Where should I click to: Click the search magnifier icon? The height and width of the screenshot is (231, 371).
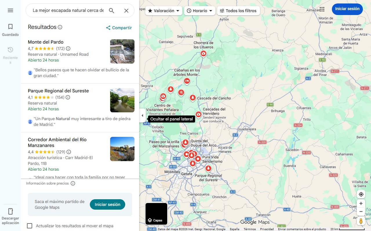(112, 10)
